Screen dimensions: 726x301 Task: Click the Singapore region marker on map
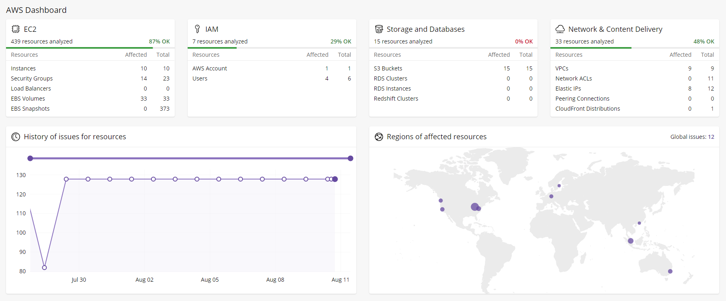point(631,241)
